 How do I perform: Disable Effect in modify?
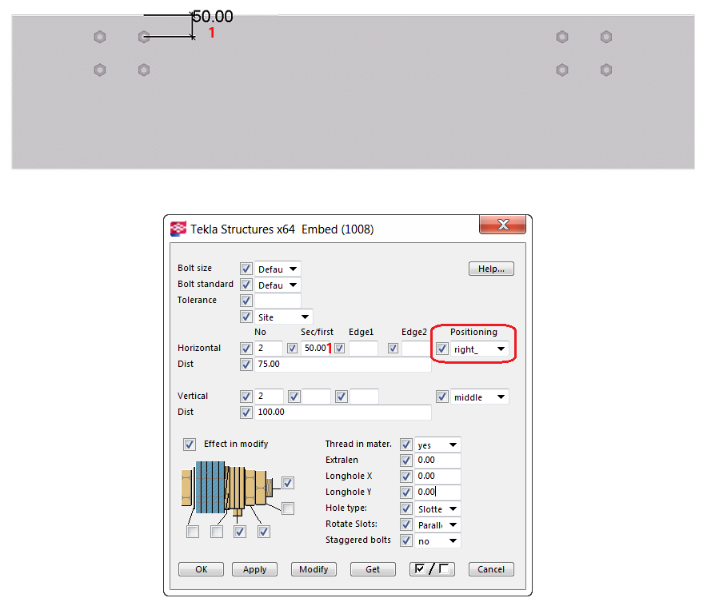click(190, 445)
